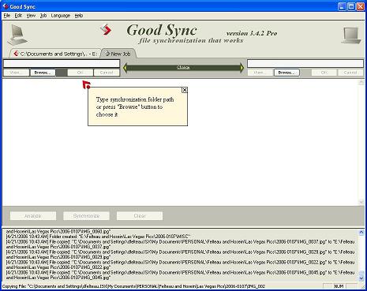
Task: Click the right folder path input field
Action: click(305, 63)
